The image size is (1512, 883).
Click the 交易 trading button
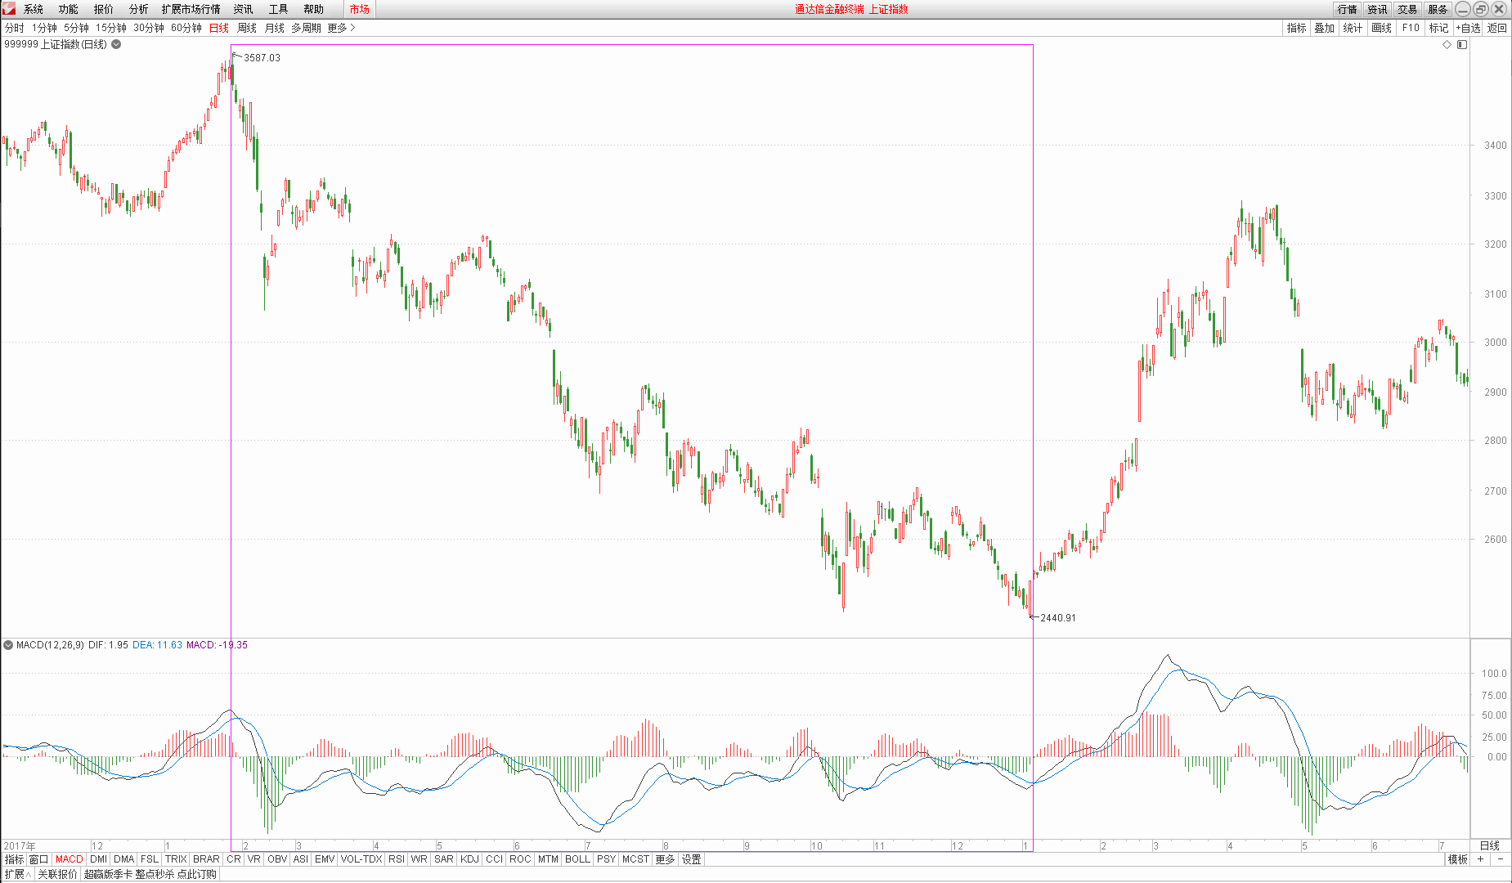[1407, 9]
